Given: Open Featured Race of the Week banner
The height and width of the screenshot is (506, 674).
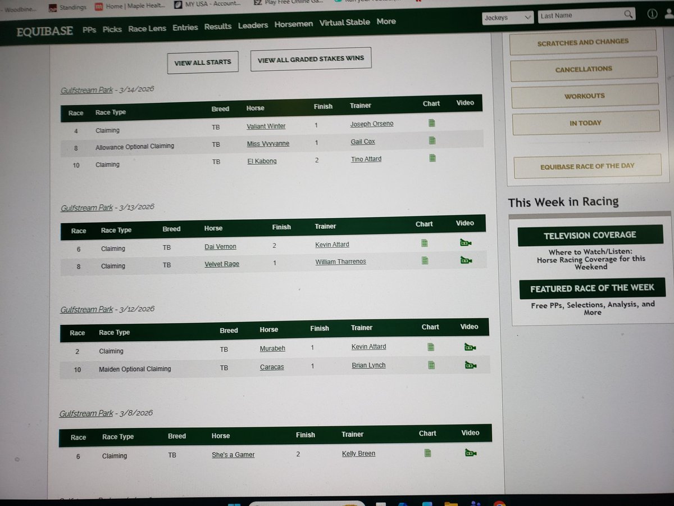Looking at the screenshot, I should pyautogui.click(x=592, y=288).
